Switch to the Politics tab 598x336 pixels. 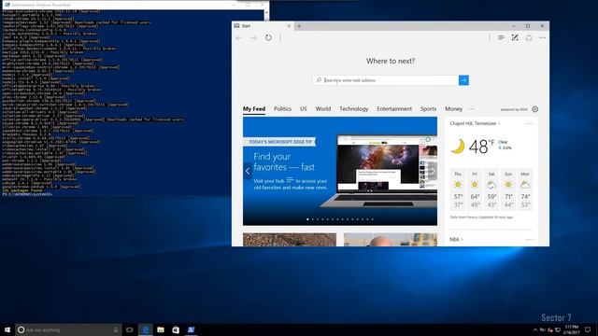(282, 109)
